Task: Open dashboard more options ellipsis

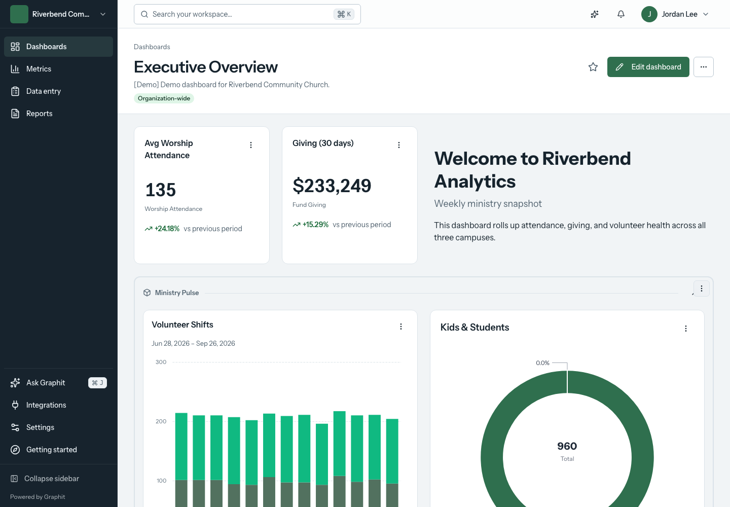Action: click(x=704, y=67)
